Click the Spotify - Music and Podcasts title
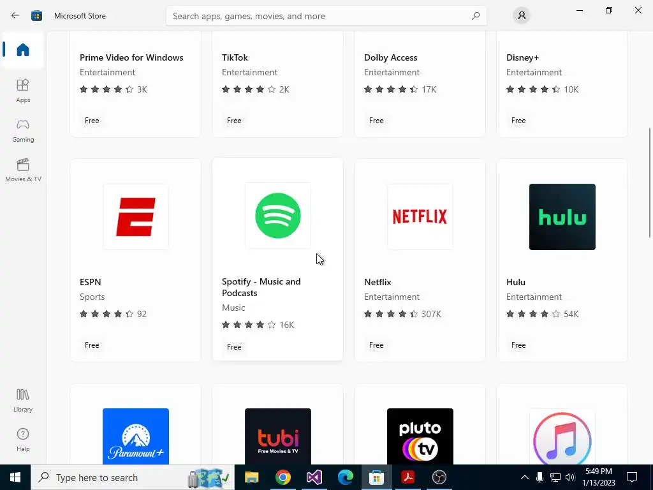 261,287
